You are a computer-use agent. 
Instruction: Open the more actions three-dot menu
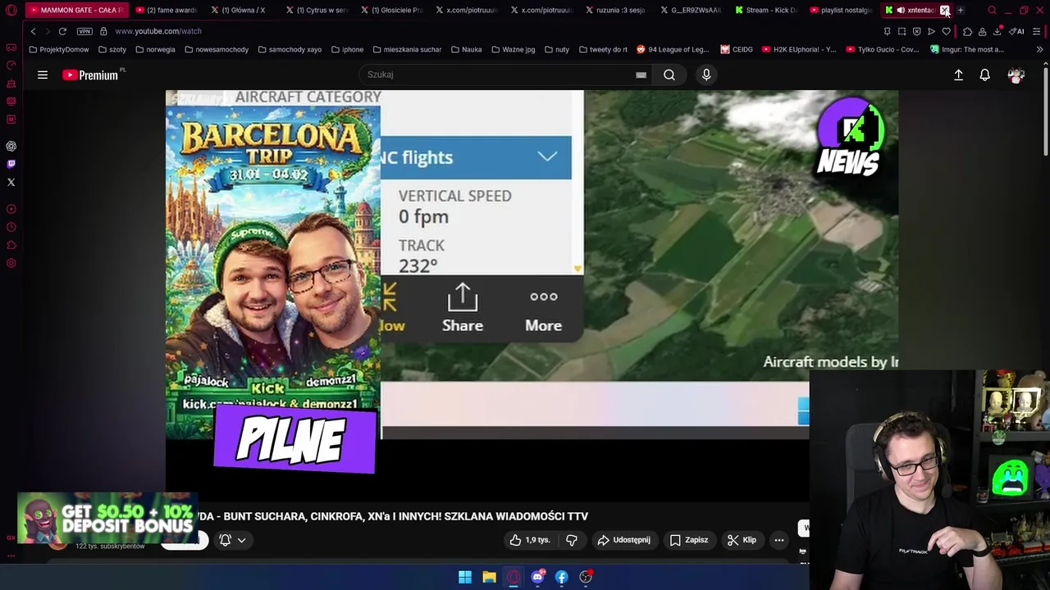779,540
